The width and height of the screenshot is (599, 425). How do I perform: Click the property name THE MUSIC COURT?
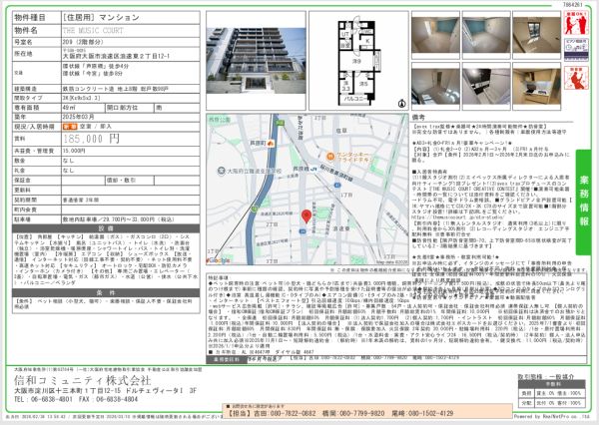(93, 30)
